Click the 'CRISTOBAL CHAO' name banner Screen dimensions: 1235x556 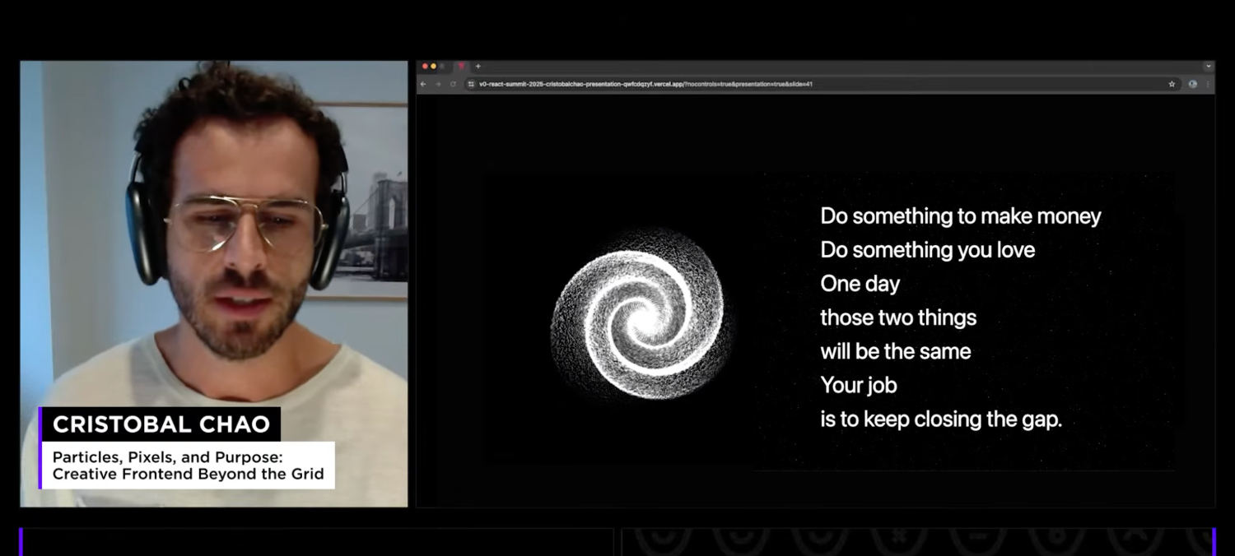(x=161, y=424)
